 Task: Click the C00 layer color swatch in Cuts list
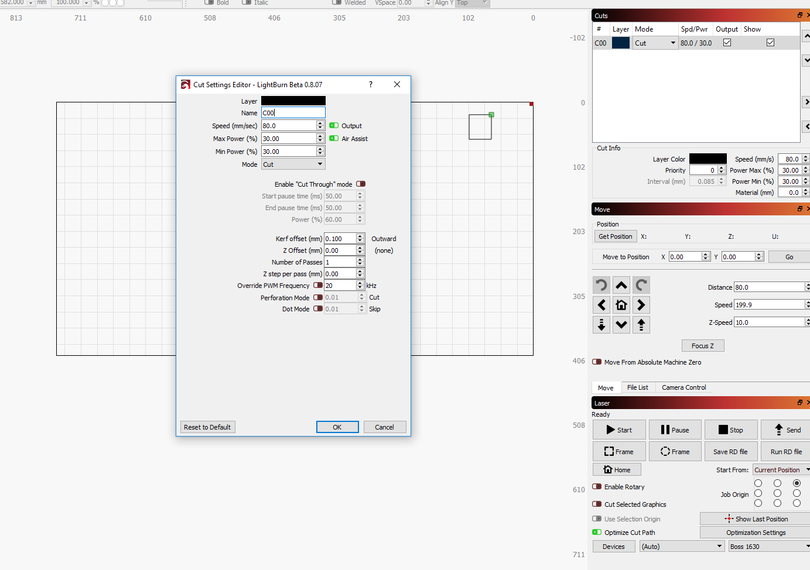[621, 43]
